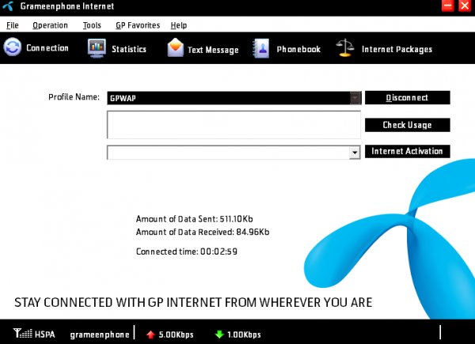Switch to the Phonebook label

tap(298, 49)
